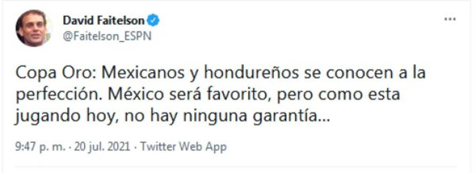Open the David Faitelson display name link
476x173 pixels.
point(104,20)
